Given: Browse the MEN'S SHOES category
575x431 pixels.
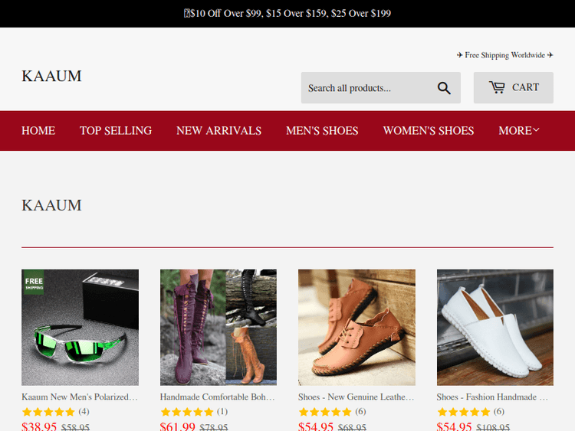Looking at the screenshot, I should tap(322, 131).
